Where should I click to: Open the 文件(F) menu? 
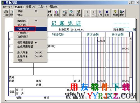7,7
